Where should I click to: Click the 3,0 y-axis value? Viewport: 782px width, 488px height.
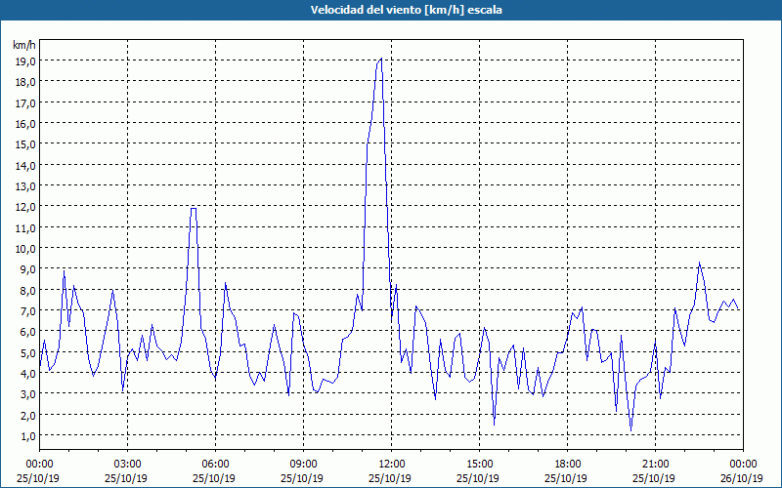[27, 394]
